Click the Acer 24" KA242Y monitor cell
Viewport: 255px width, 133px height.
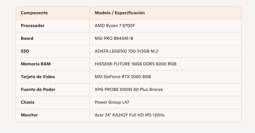130,115
